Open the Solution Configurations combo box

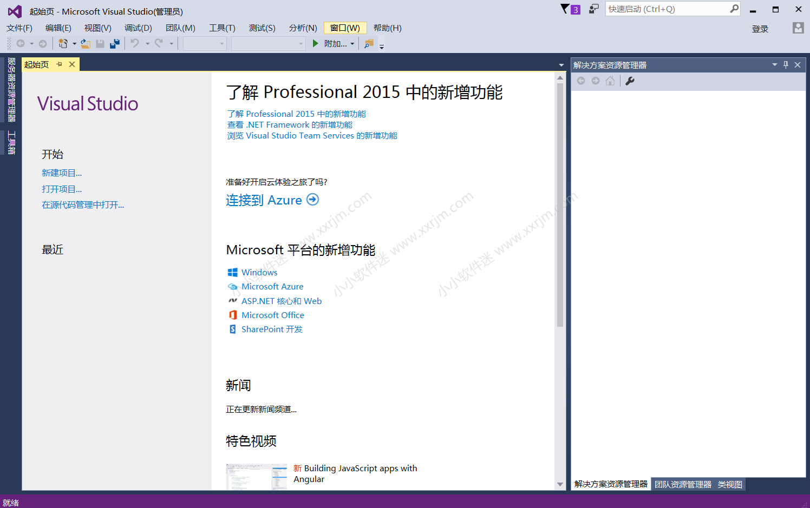tap(205, 44)
